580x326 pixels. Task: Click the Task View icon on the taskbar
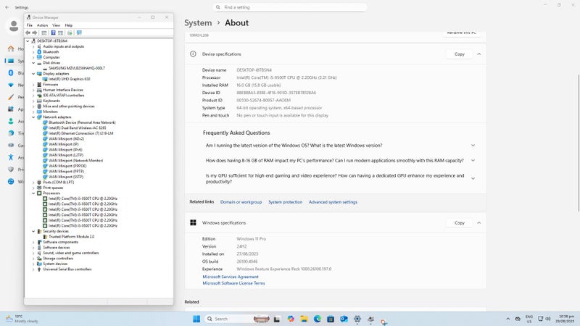[277, 319]
